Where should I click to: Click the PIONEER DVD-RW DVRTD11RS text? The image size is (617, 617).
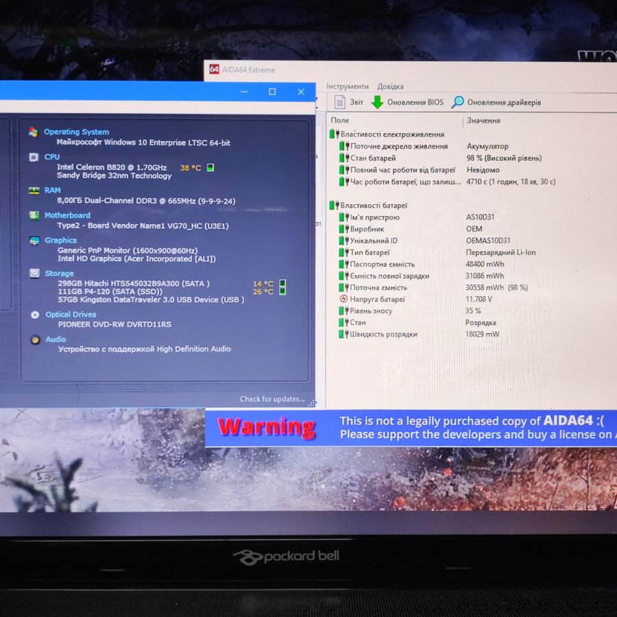coord(114,324)
